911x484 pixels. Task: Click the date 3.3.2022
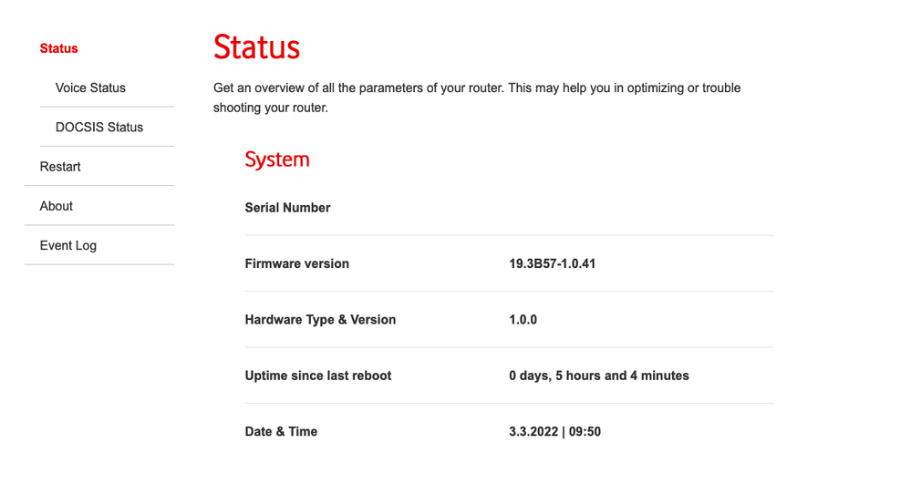coord(533,431)
